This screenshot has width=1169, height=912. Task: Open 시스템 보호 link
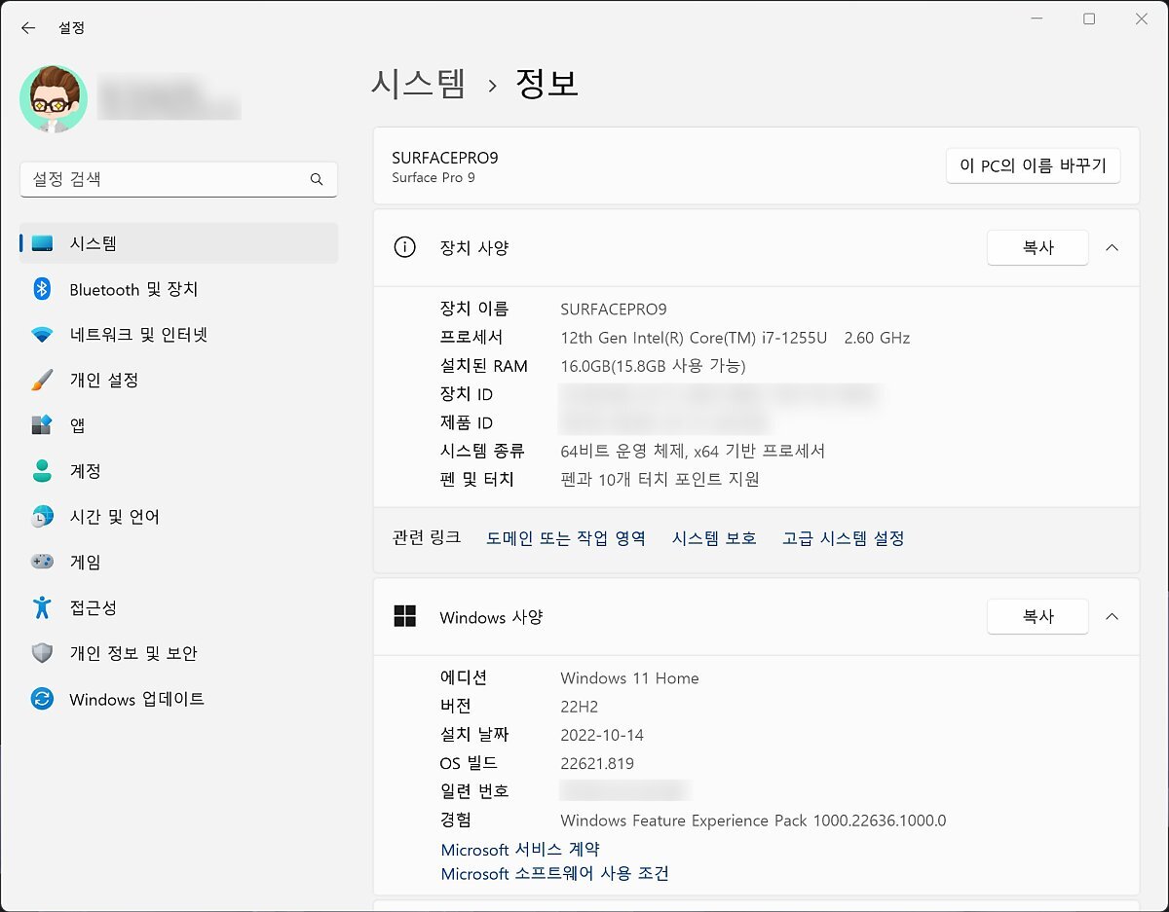coord(714,538)
